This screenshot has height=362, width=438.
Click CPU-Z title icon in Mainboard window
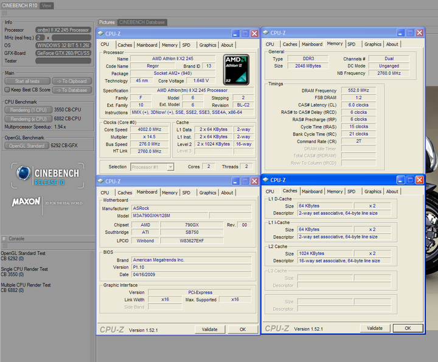pyautogui.click(x=101, y=181)
